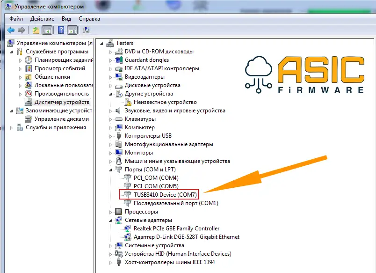Click the PCI_COM (COM4) port icon
Screen dimensions: 376x273
[128, 178]
